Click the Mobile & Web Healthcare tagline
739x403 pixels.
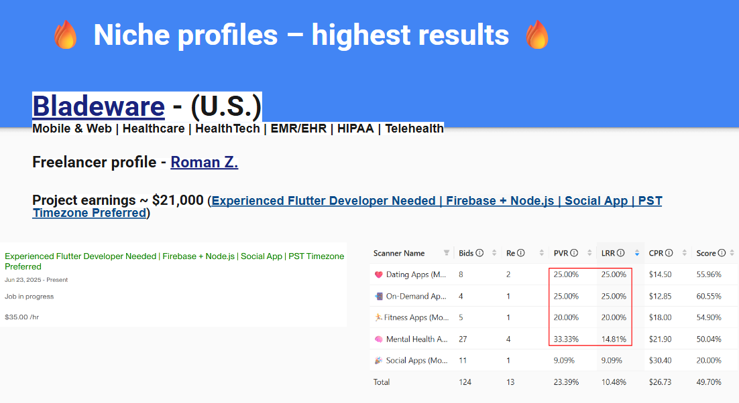[x=238, y=129]
